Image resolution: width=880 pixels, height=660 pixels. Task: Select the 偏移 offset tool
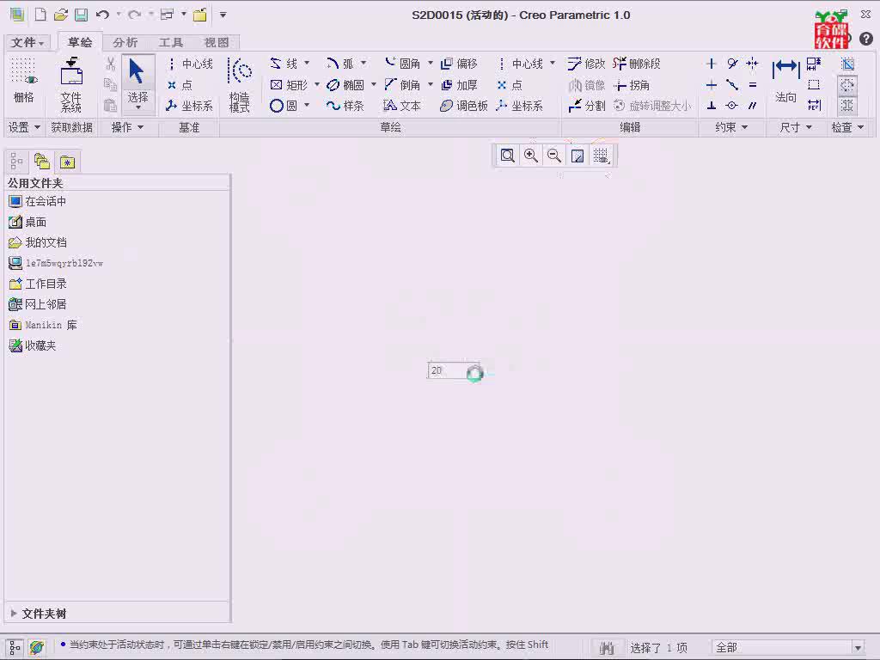coord(459,64)
